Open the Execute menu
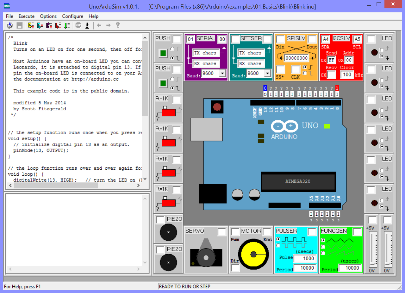Image resolution: width=405 pixels, height=293 pixels. coord(26,16)
